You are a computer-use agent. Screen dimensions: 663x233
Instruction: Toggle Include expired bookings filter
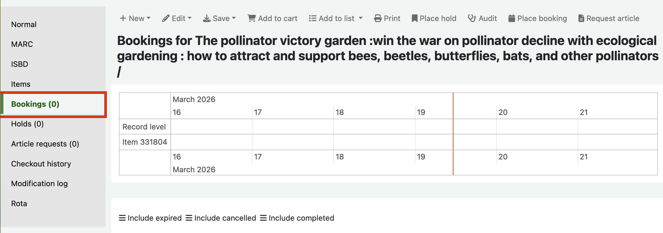point(150,218)
